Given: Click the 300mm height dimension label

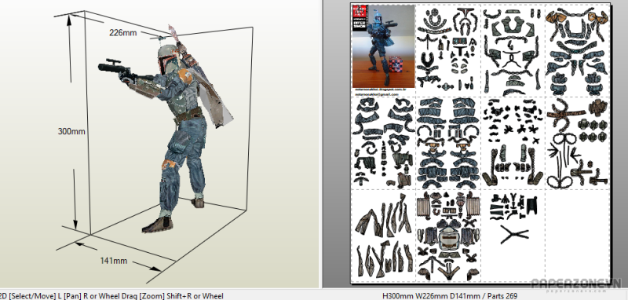Looking at the screenshot, I should click(71, 131).
